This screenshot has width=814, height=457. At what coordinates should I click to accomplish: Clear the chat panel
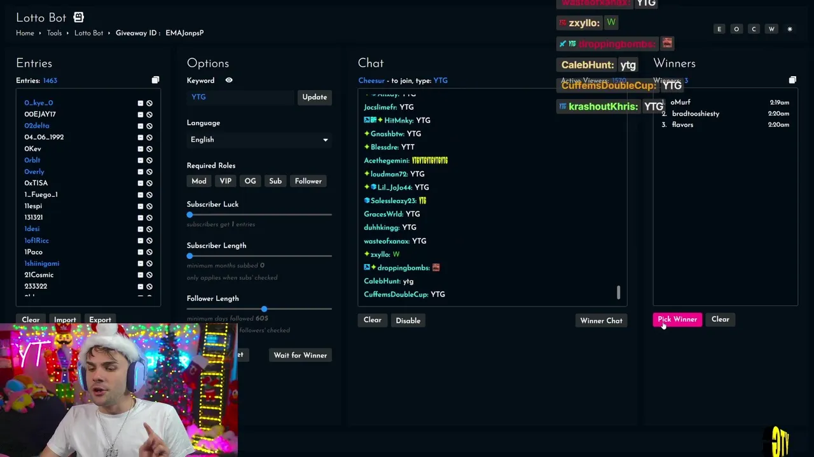point(372,320)
